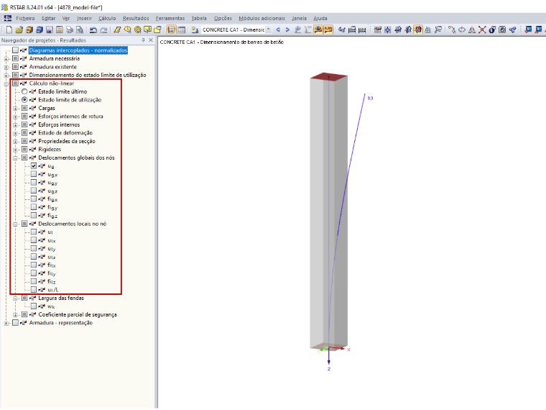Viewport: 546px width, 410px height.
Task: Click the yellow comment icon in toolbar
Action: point(148,29)
